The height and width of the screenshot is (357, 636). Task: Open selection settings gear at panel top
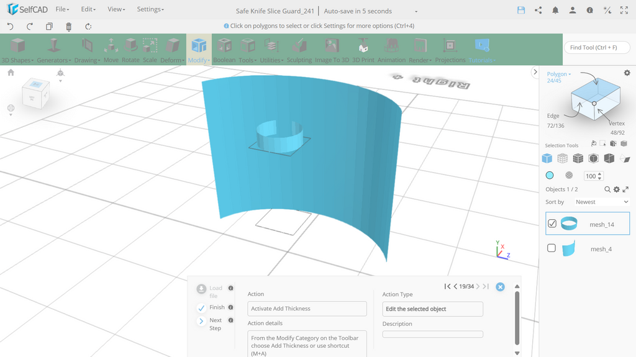[627, 73]
